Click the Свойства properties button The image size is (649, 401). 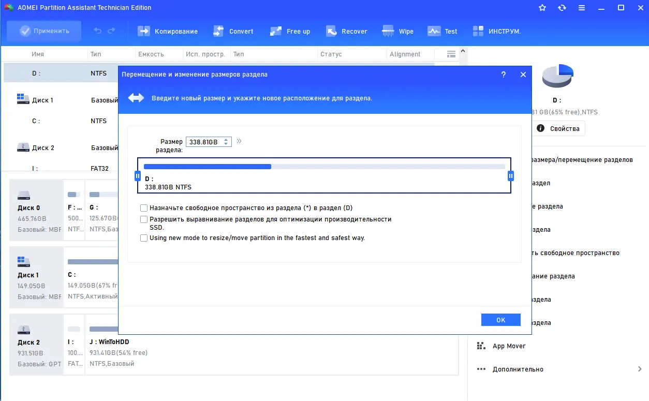tap(559, 128)
